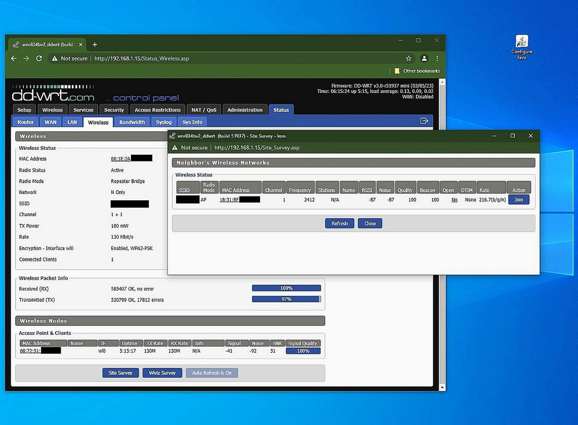
Task: Click the Received 100% progress bar
Action: (x=287, y=288)
